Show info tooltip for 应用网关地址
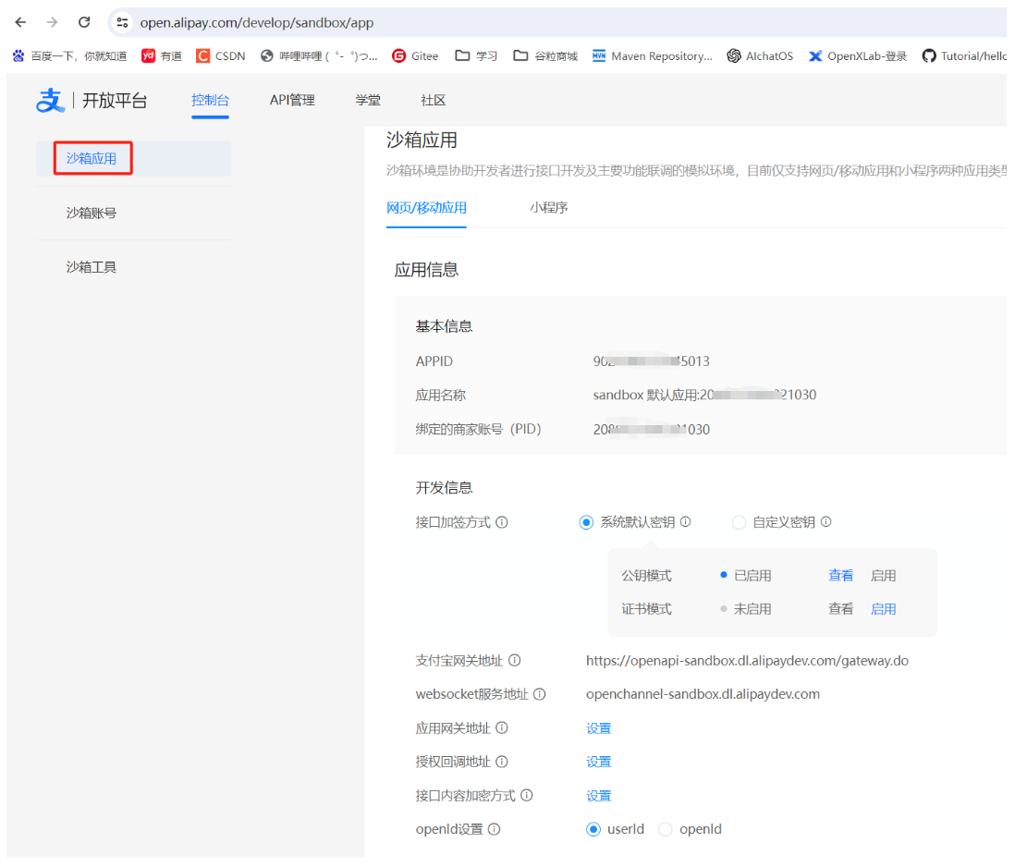This screenshot has width=1027, height=867. pos(502,728)
